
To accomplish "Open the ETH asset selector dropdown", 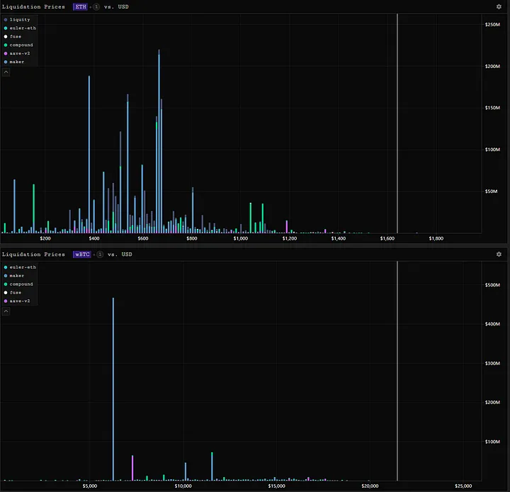I will point(80,6).
